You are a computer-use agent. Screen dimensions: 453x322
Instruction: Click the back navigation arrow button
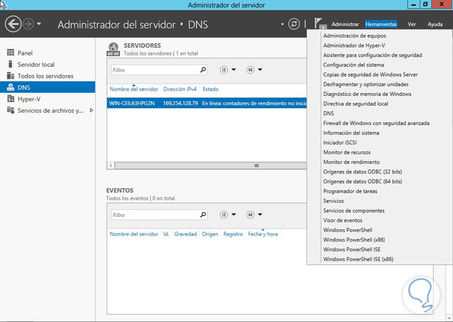pos(13,24)
